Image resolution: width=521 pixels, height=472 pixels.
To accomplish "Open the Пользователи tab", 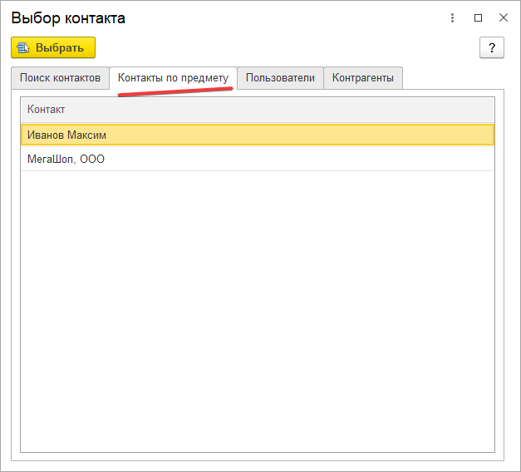I will 280,78.
